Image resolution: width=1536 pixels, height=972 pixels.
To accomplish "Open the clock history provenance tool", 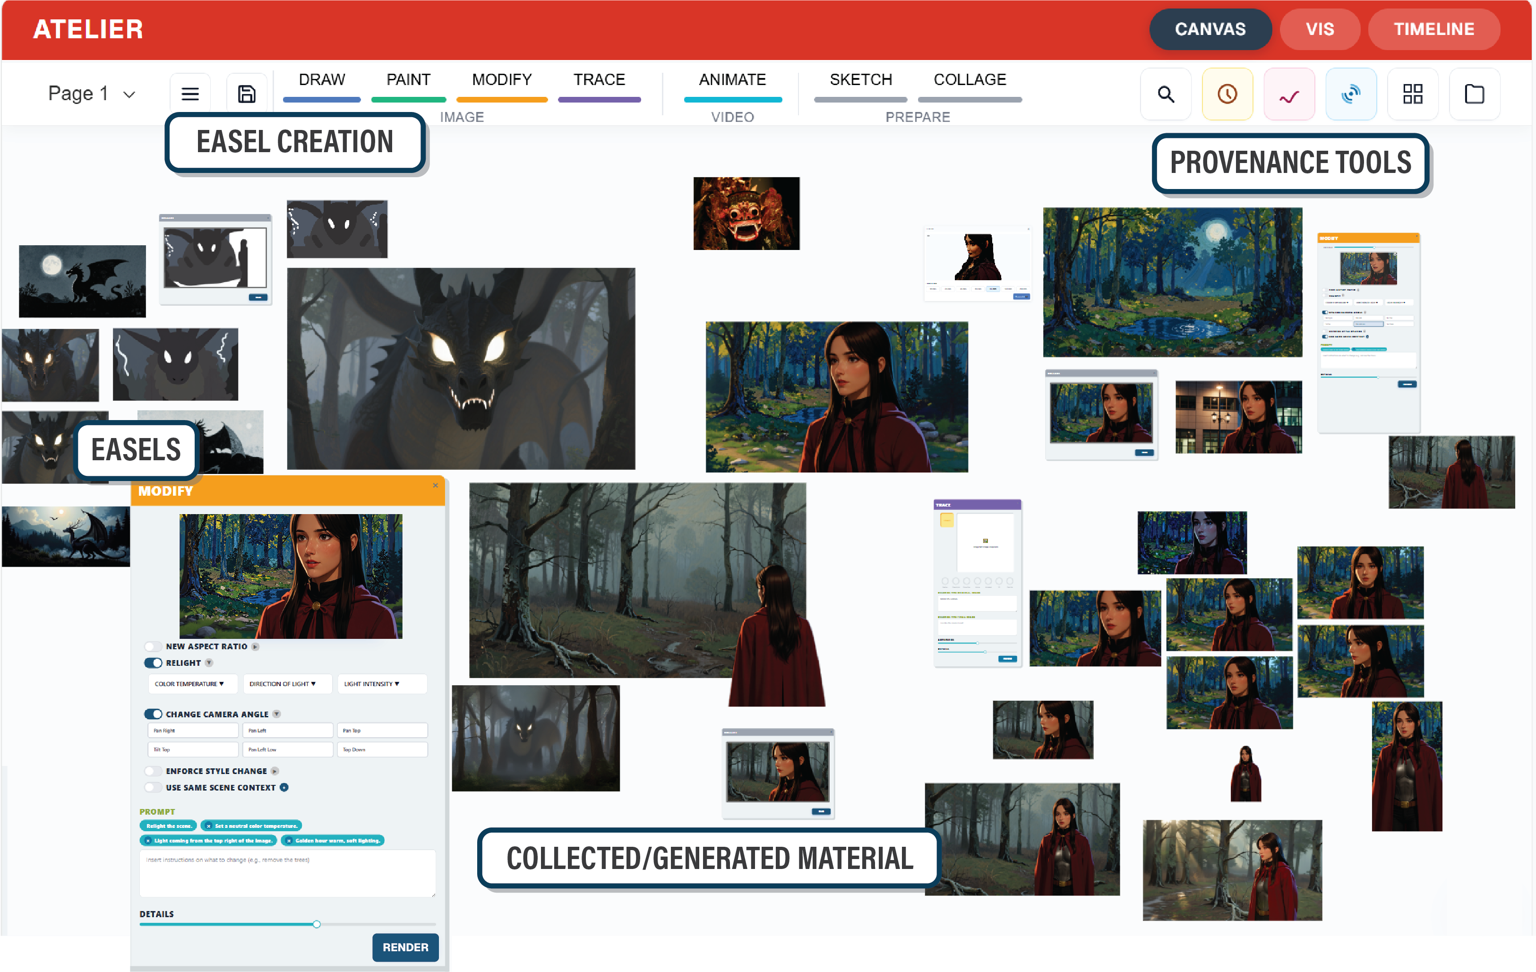I will 1227,95.
